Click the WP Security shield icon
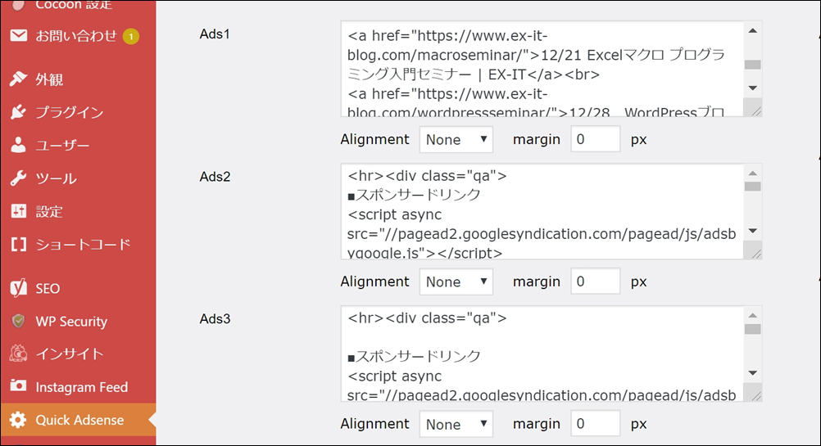The width and height of the screenshot is (821, 446). [x=18, y=321]
